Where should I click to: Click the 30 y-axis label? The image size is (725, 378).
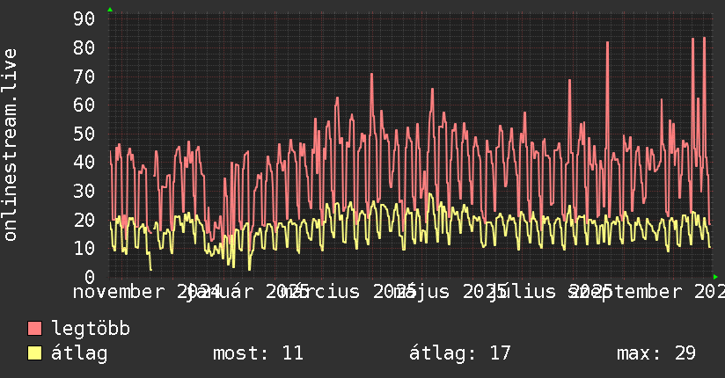point(84,191)
